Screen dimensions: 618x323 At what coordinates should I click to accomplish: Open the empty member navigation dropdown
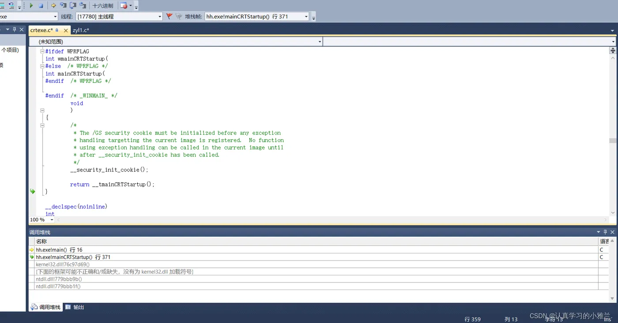pos(470,41)
